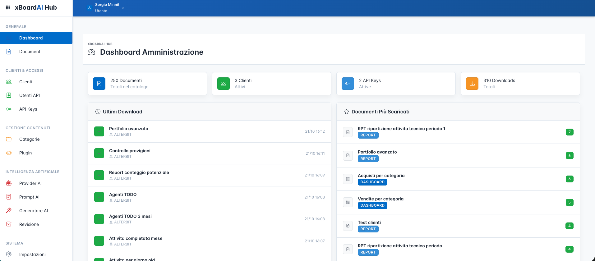Screen dimensions: 595x261
Task: Click the Prompt AI document icon
Action: (9, 197)
